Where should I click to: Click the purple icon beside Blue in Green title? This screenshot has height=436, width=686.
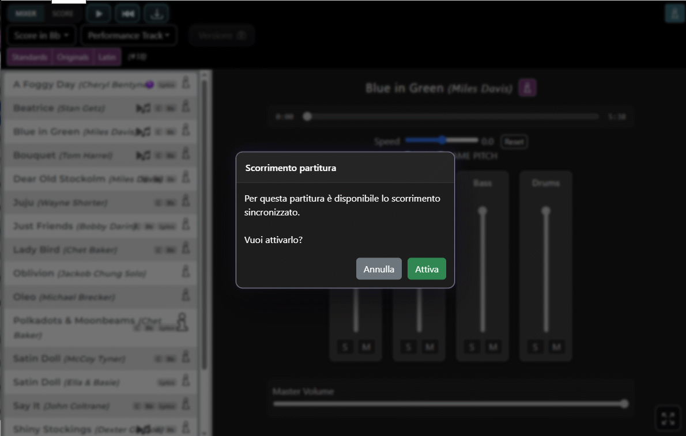527,88
